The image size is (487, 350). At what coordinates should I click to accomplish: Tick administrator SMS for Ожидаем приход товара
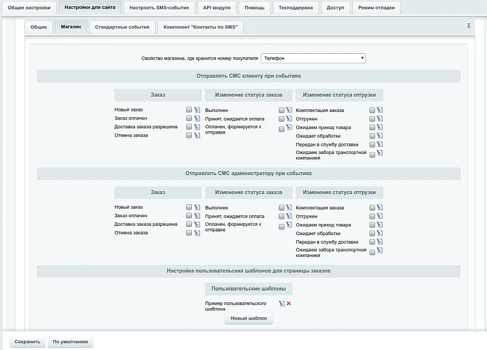coord(372,225)
